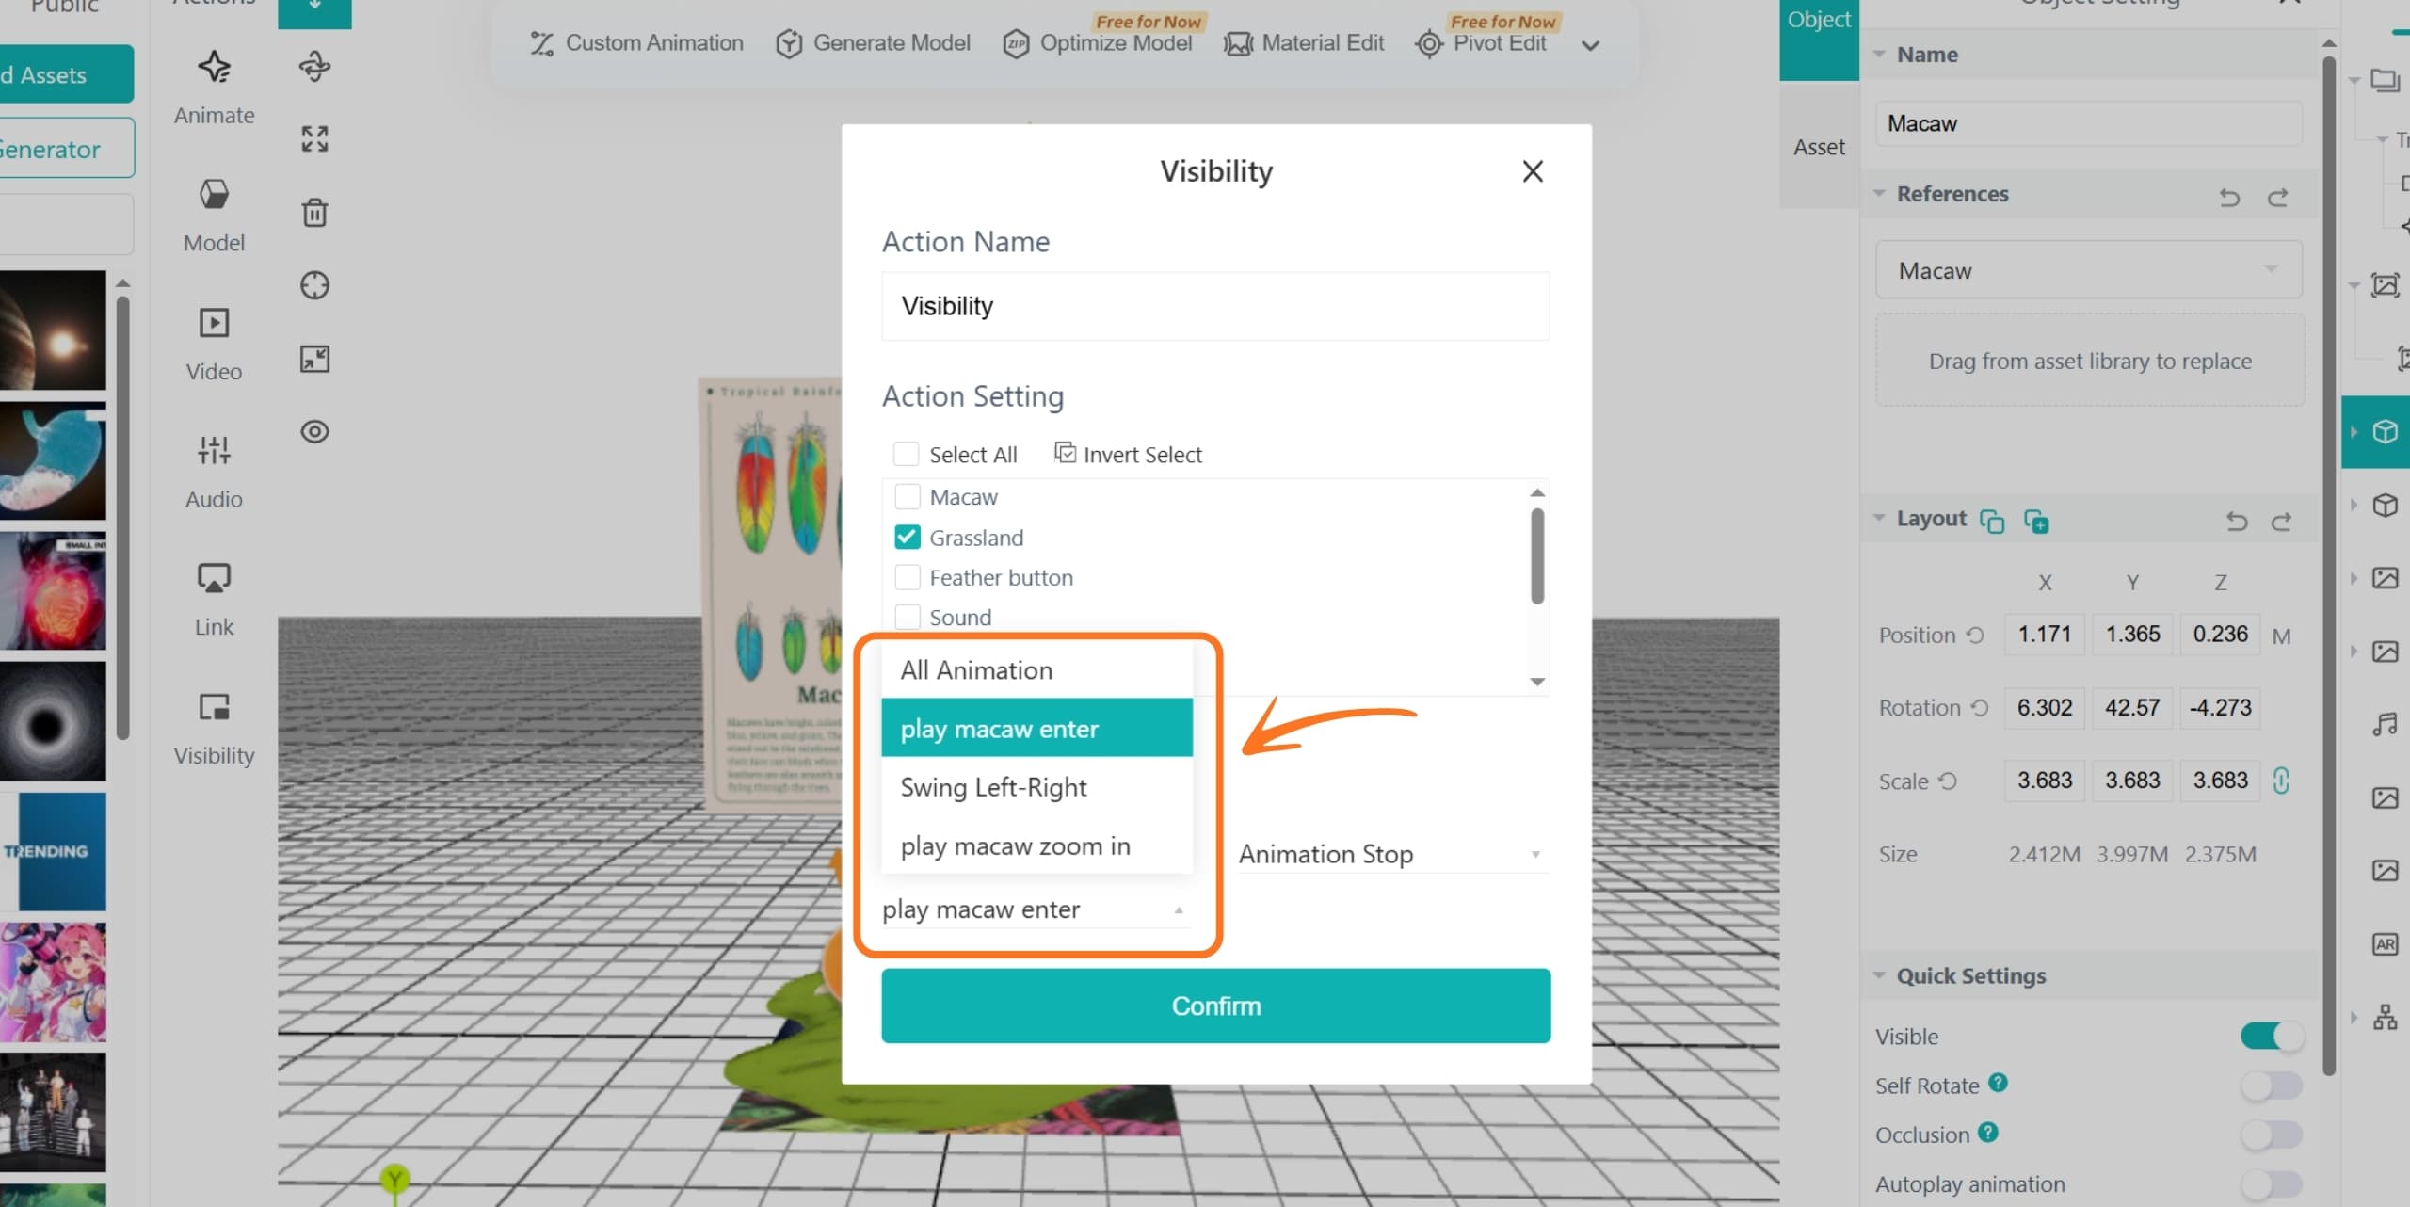Click the Action Name input field
Viewport: 2410px width, 1207px height.
[1215, 306]
